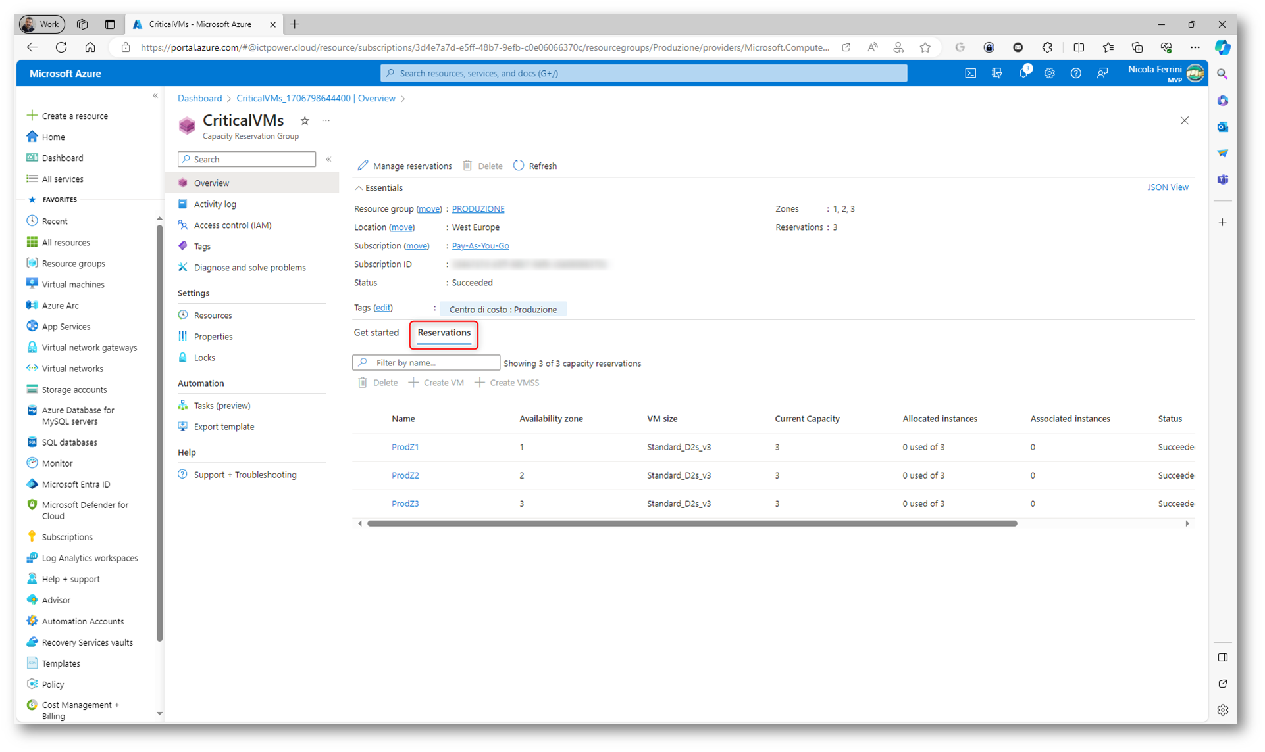Collapse the resource menu chevron

(x=328, y=159)
